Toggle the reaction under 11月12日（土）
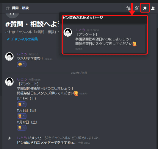 click(x=22, y=128)
